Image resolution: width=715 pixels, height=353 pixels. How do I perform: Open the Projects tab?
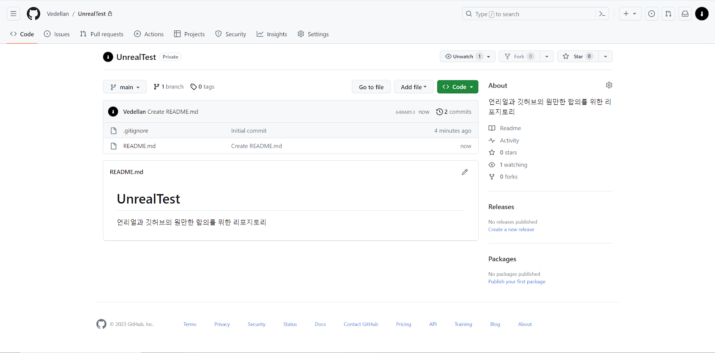pos(189,34)
